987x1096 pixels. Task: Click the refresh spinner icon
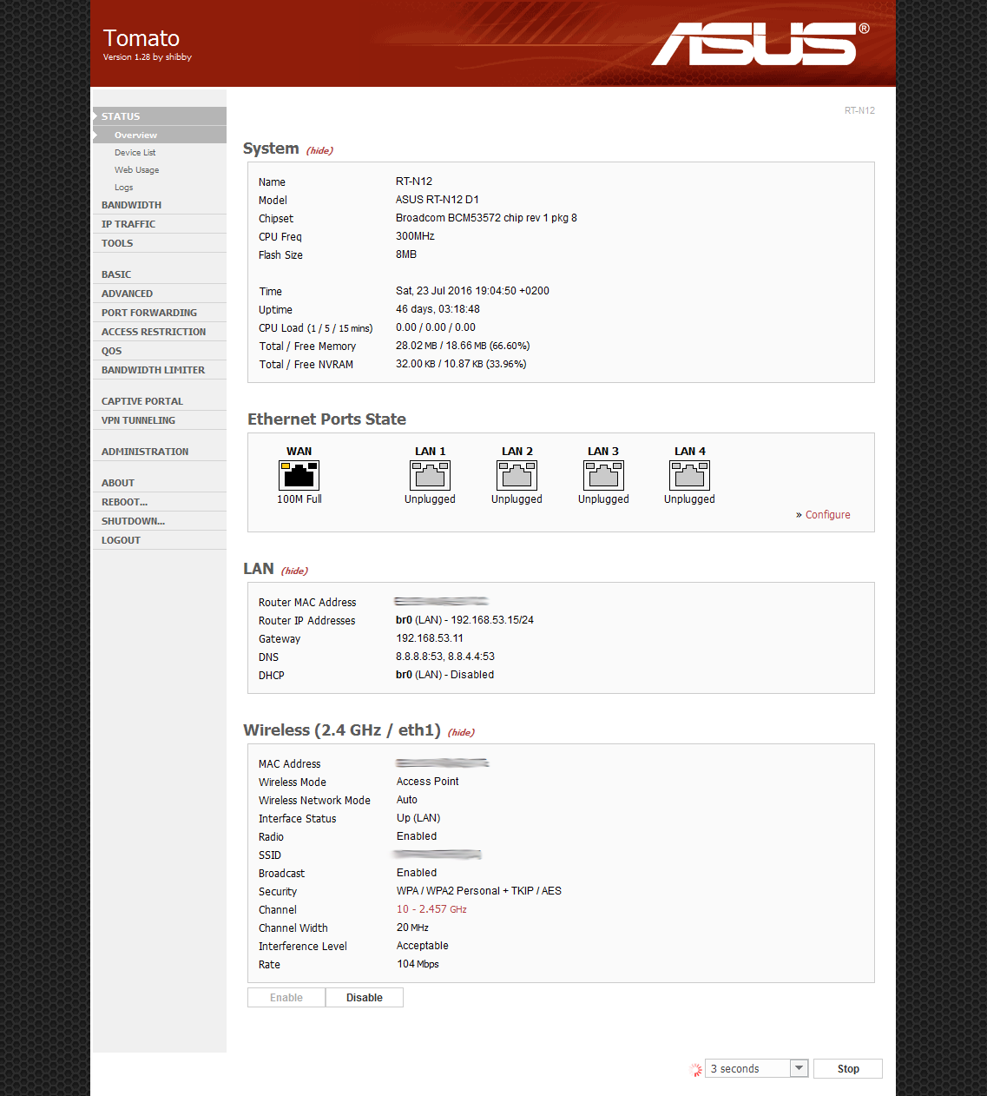[695, 1069]
